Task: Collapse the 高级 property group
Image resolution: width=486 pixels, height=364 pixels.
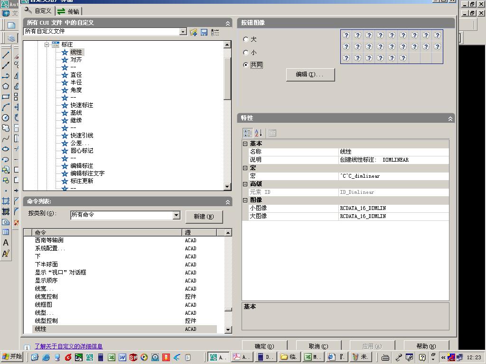Action: (245, 184)
